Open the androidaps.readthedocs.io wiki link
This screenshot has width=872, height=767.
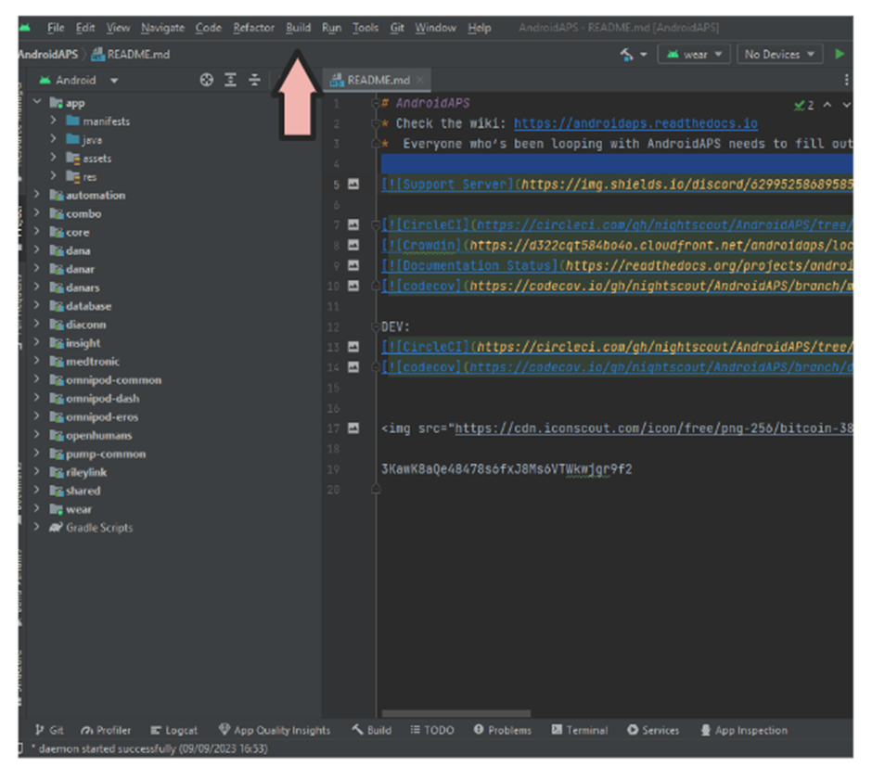635,123
